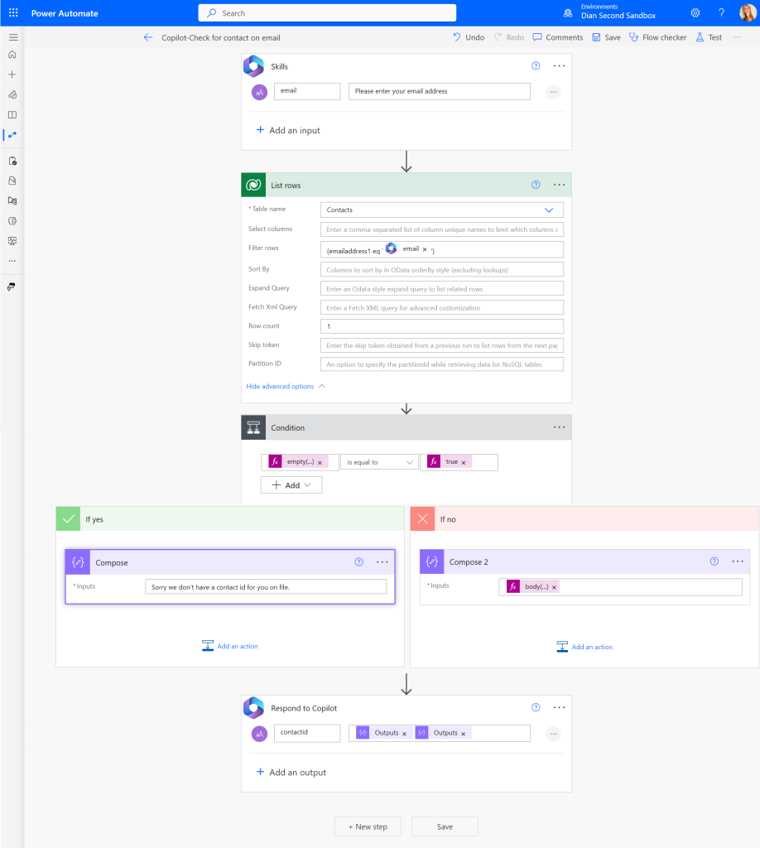760x848 pixels.
Task: Open help icon on List rows card
Action: click(x=536, y=185)
